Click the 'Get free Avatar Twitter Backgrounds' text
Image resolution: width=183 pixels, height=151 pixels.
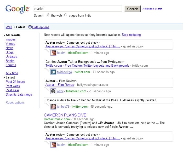click(x=85, y=62)
